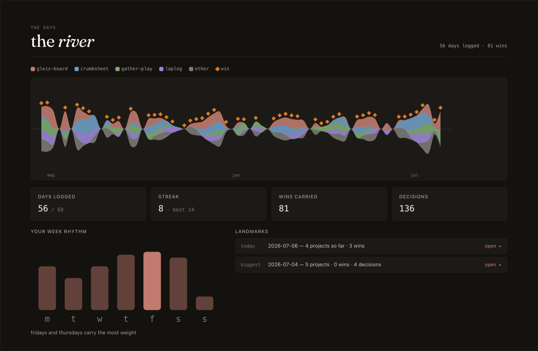Click the orange win diamond in the legend

coord(217,69)
